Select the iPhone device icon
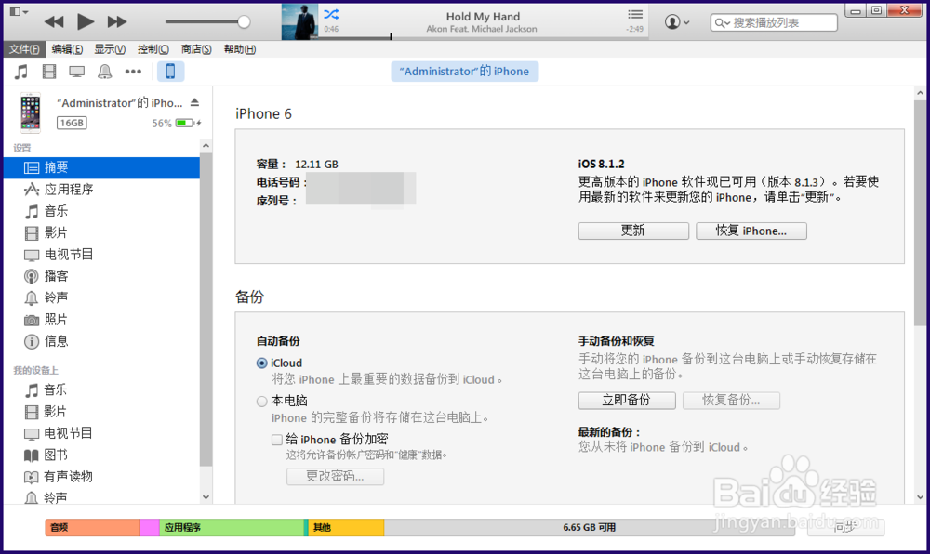Screen dimensions: 930x554 tap(170, 71)
